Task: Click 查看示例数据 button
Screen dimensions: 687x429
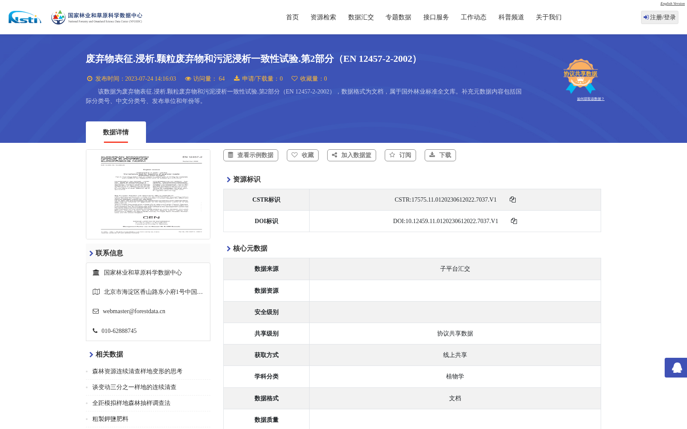Action: pyautogui.click(x=251, y=155)
